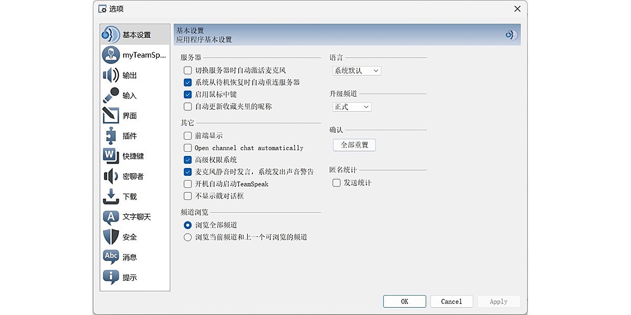This screenshot has width=631, height=315.
Task: Select 浏览当前频道和上一个可浏览的频道 radio option
Action: [x=187, y=237]
